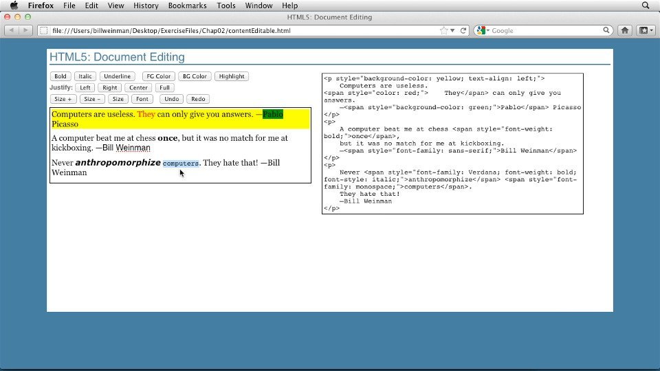Click the Font button
Image resolution: width=660 pixels, height=371 pixels.
[x=142, y=99]
